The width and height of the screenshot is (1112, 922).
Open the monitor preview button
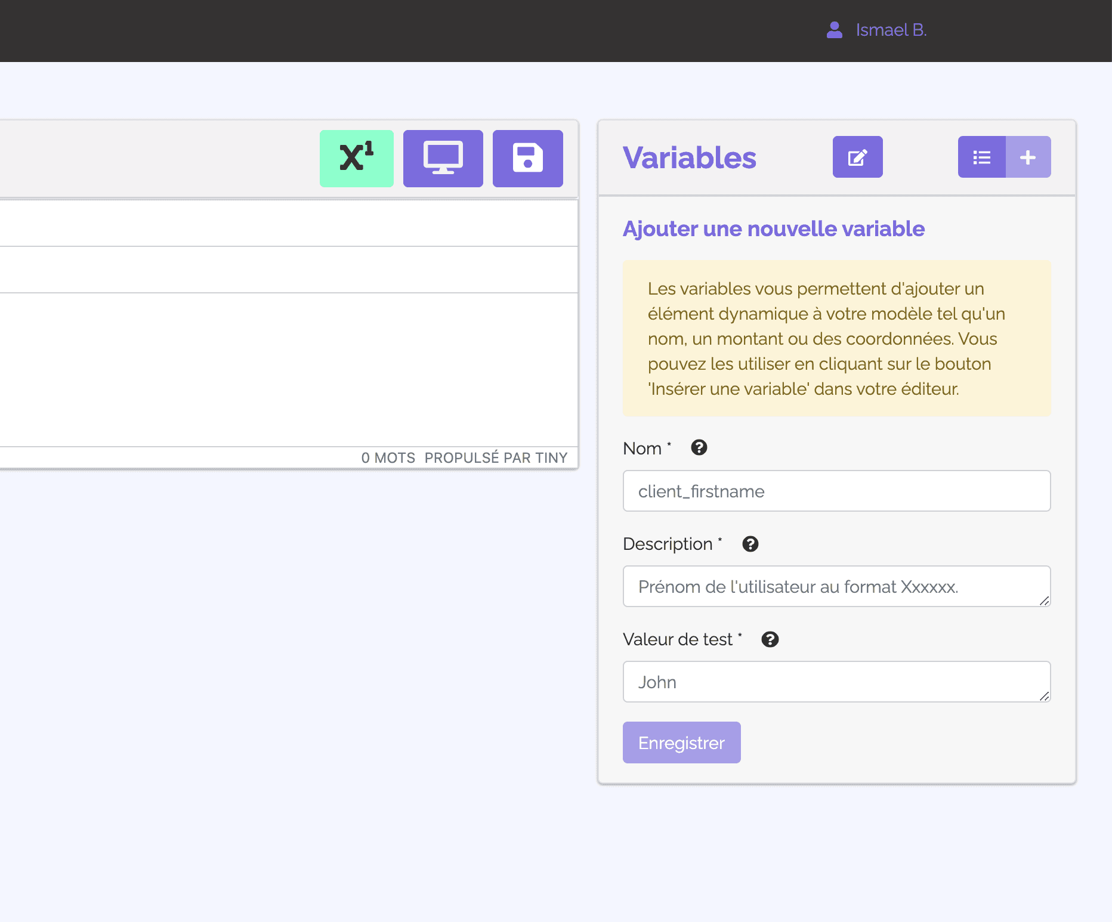443,159
